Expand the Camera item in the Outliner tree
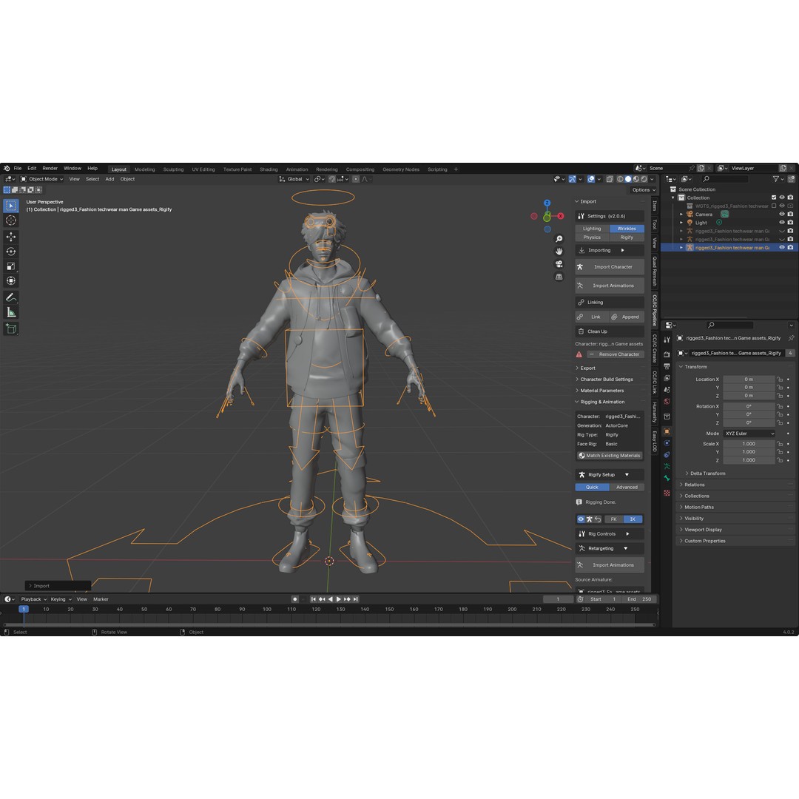Viewport: 799px width, 799px height. pos(681,214)
